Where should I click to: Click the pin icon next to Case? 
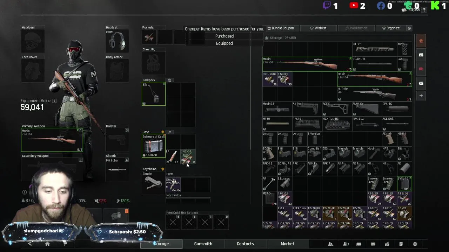tap(170, 132)
